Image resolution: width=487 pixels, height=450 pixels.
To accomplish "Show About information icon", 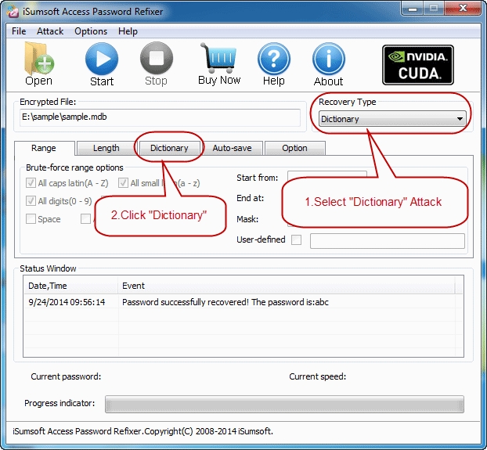I will tap(328, 64).
